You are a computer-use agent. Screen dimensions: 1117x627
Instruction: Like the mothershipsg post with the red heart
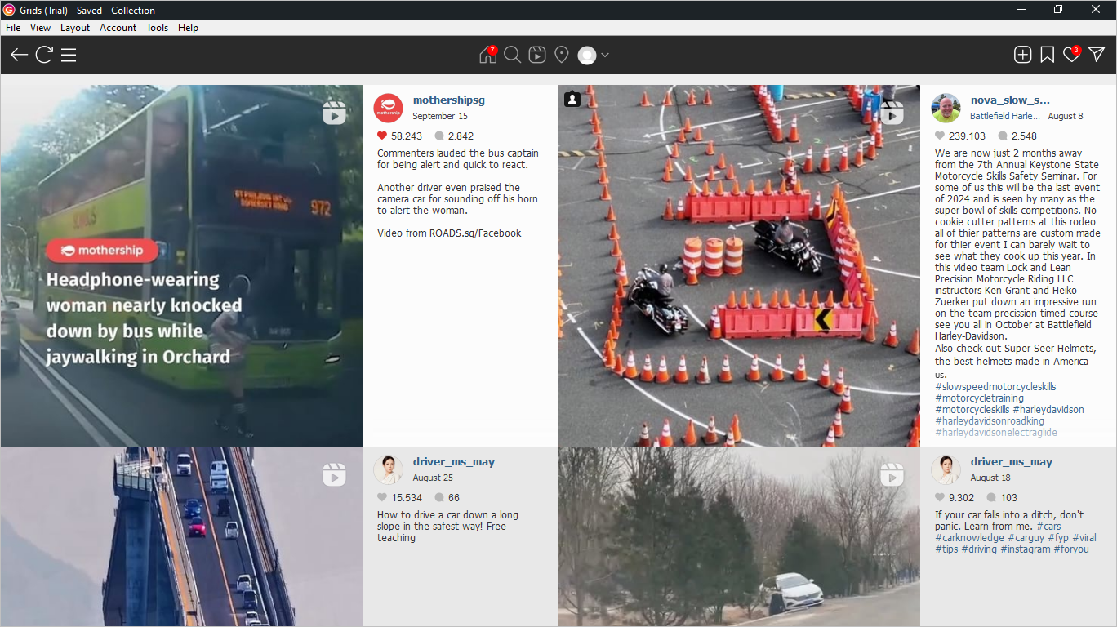pos(382,136)
